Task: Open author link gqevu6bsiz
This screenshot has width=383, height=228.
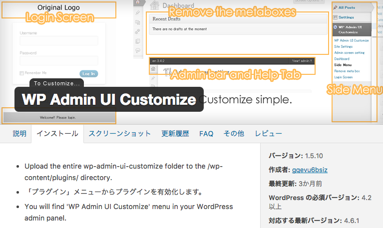Action: pos(311,169)
